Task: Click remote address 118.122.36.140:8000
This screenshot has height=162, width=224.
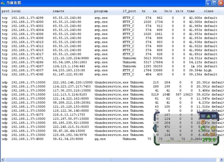Action: (71, 111)
